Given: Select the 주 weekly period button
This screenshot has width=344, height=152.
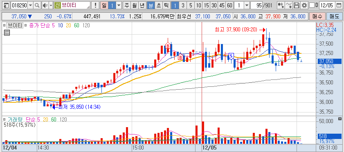Looking at the screenshot, I should [x=127, y=5].
